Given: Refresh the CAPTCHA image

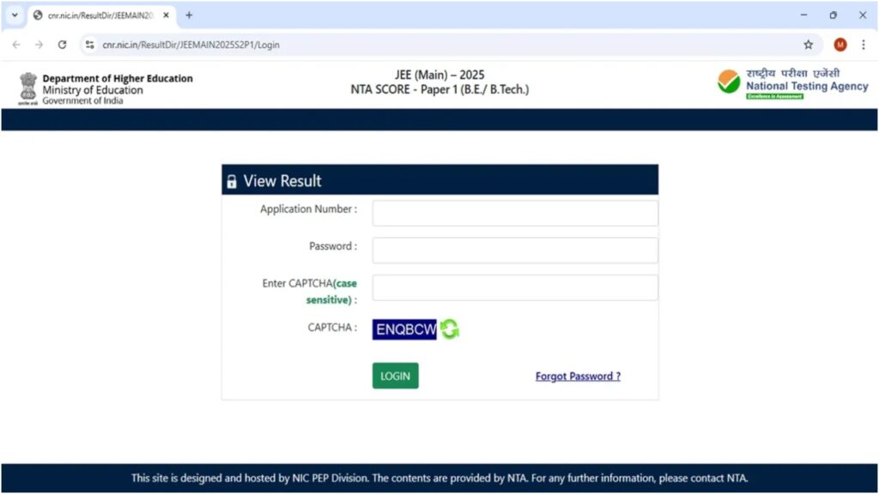Looking at the screenshot, I should pos(449,329).
